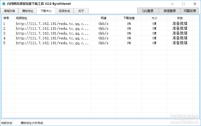
Task: Click the 大小 column header
Action: point(154,18)
